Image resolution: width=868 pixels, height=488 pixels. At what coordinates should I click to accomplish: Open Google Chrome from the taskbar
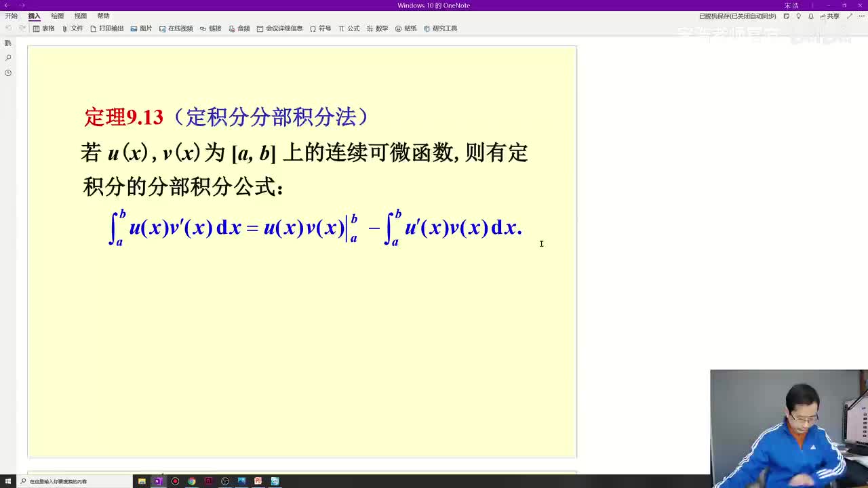tap(191, 481)
